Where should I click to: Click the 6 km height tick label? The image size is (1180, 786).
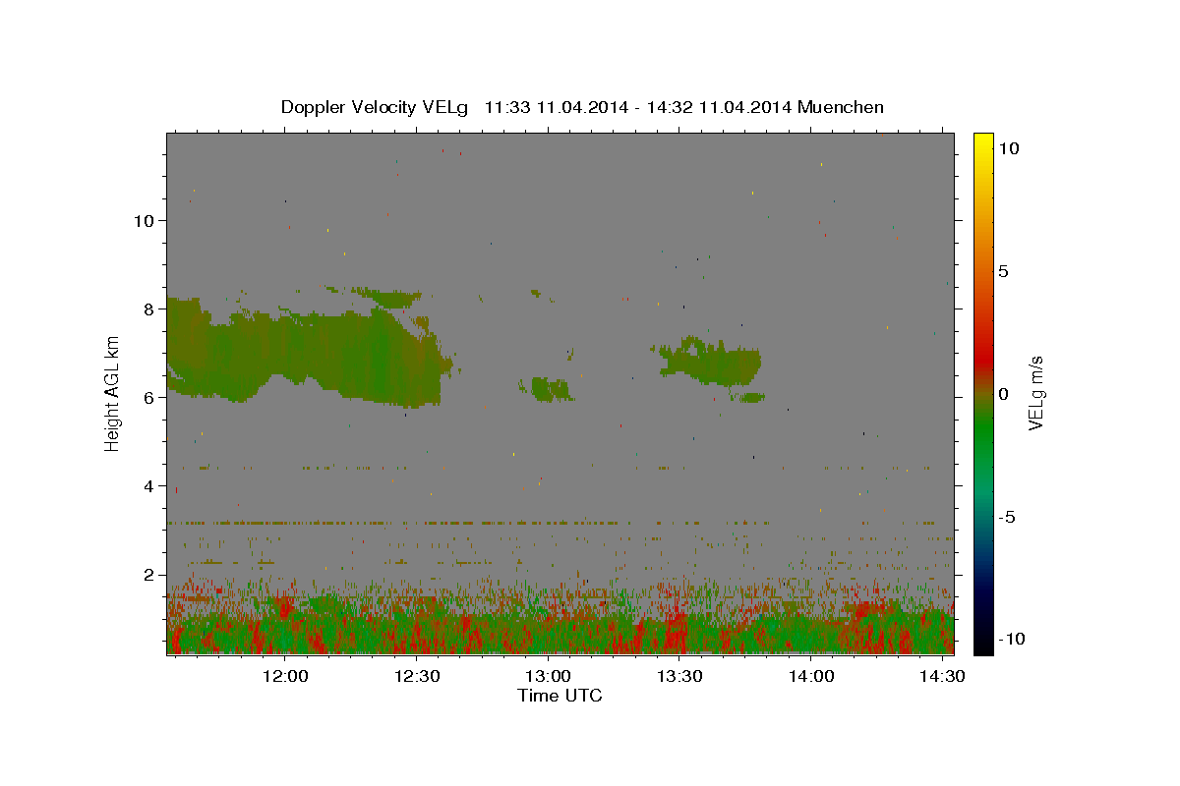click(149, 397)
